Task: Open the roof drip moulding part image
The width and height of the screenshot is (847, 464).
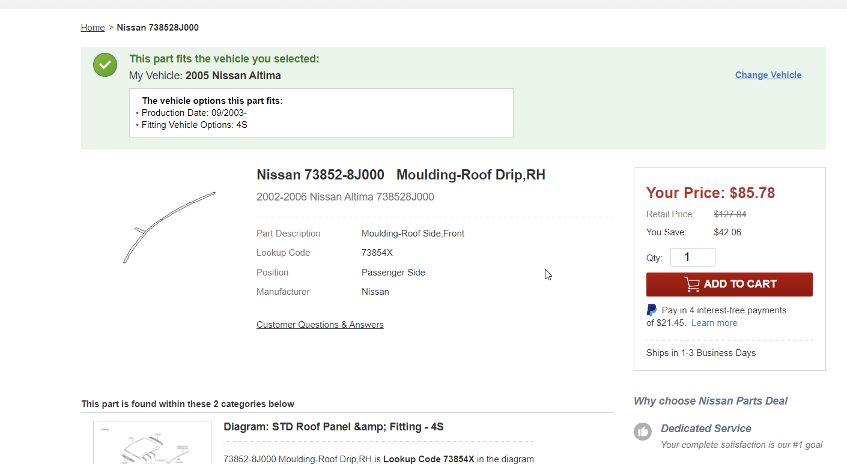Action: click(169, 227)
